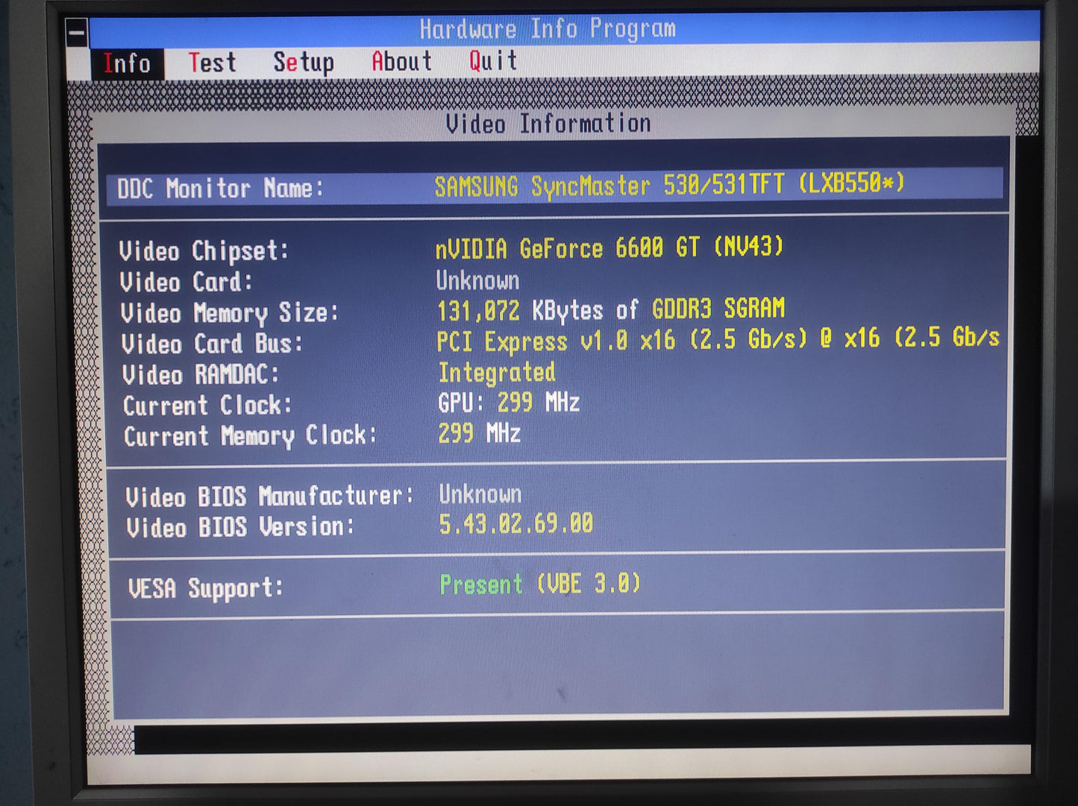The height and width of the screenshot is (806, 1078).
Task: Open the Info menu
Action: click(x=127, y=63)
